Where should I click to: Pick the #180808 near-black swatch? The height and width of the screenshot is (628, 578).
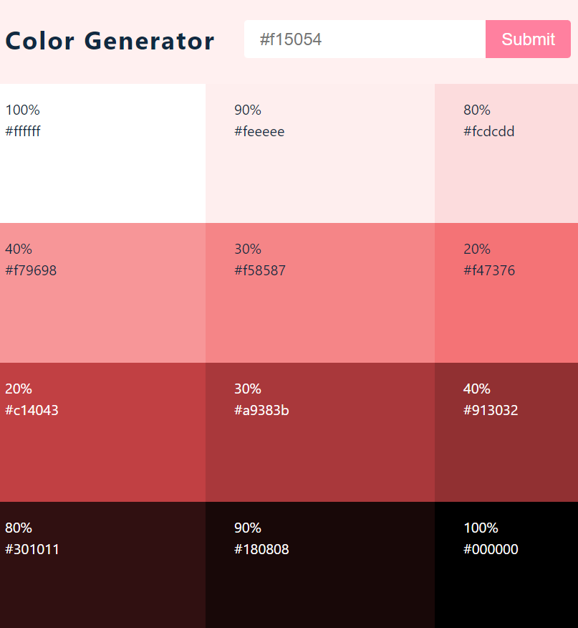[319, 584]
